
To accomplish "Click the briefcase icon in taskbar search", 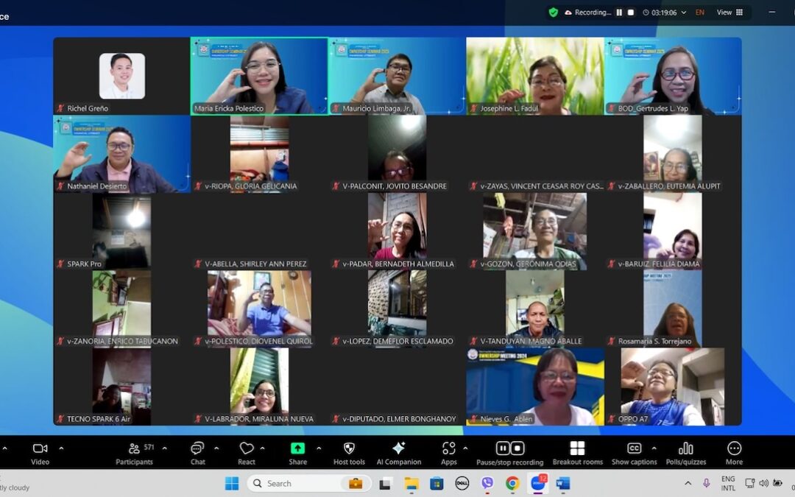I will [356, 483].
